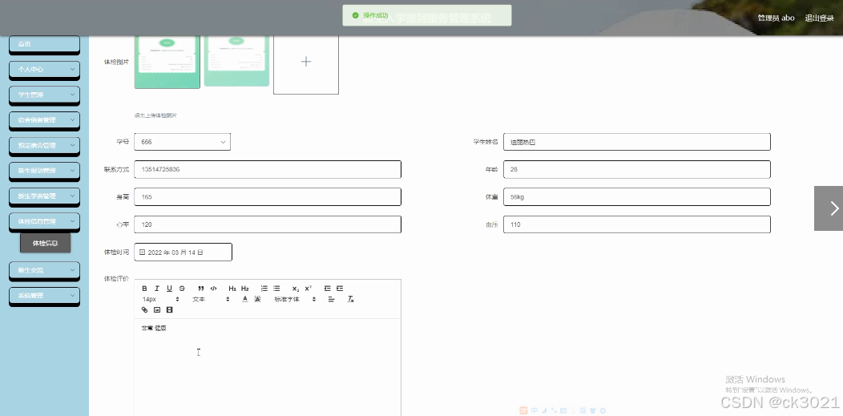Insert a video in the editor
843x416 pixels.
point(169,310)
